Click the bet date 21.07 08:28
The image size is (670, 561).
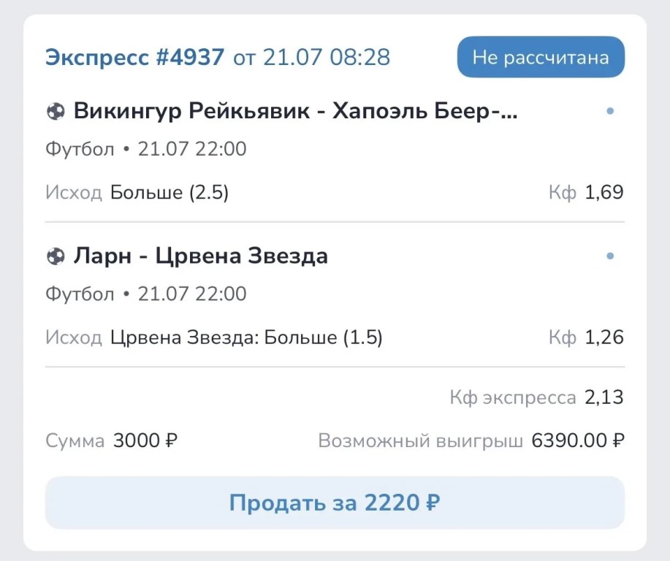pyautogui.click(x=326, y=57)
